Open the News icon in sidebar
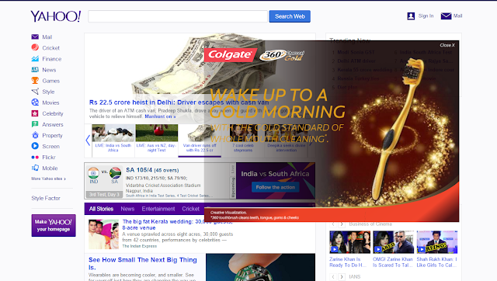This screenshot has height=281, width=497. tap(35, 69)
